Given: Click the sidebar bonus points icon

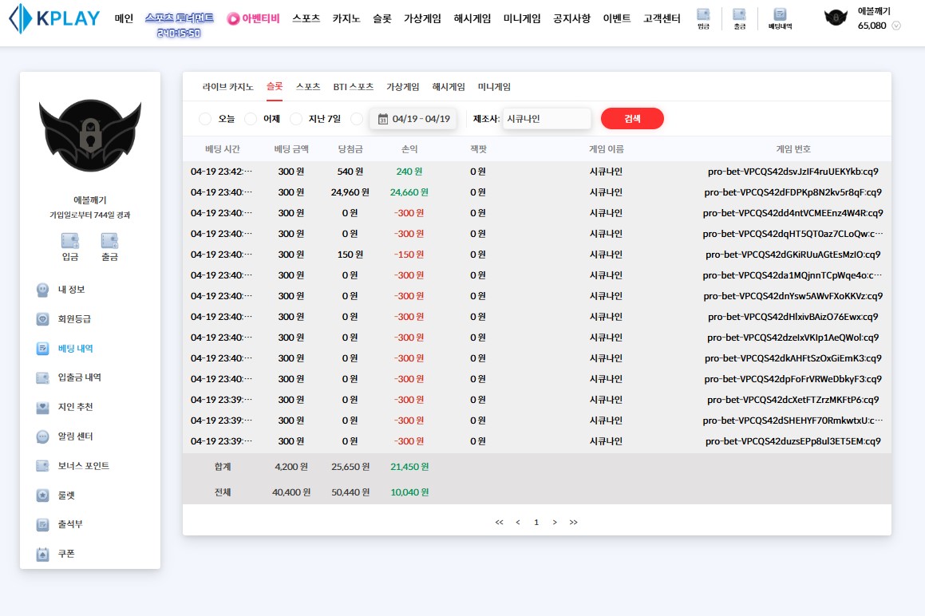Looking at the screenshot, I should click(x=43, y=466).
